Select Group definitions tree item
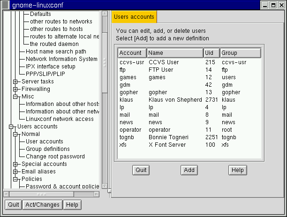This screenshot has height=217, width=287. coord(47,149)
